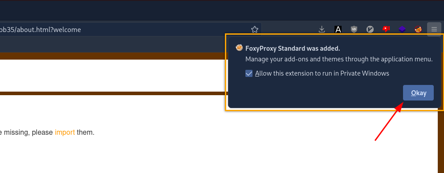This screenshot has width=444, height=173.
Task: Open the Downloads panel arrow icon
Action: (x=322, y=29)
